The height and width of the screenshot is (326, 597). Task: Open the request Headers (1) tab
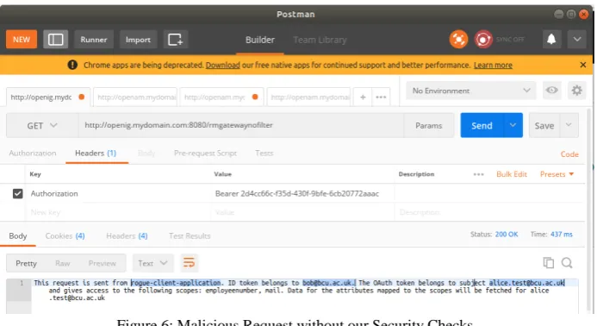click(x=96, y=154)
